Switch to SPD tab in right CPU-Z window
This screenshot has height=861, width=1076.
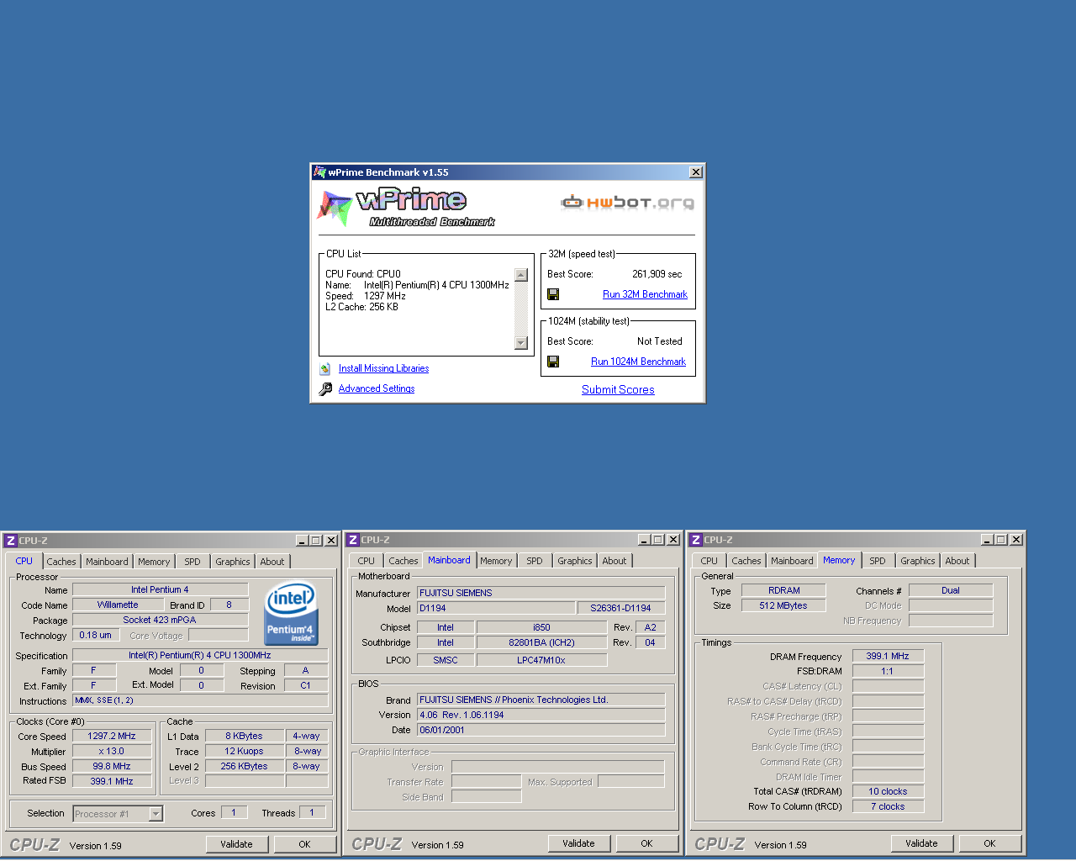point(878,561)
